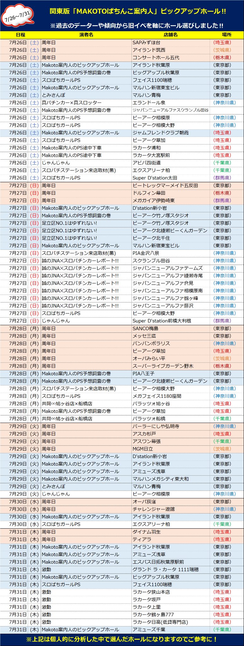Select the アビバ四街道 store cell
This screenshot has height=646, width=244.
(171, 163)
